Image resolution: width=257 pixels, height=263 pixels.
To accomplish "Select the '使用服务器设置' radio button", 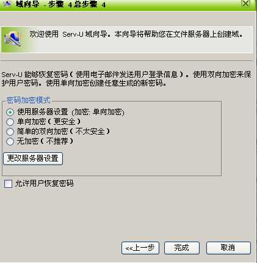I will pos(10,112).
